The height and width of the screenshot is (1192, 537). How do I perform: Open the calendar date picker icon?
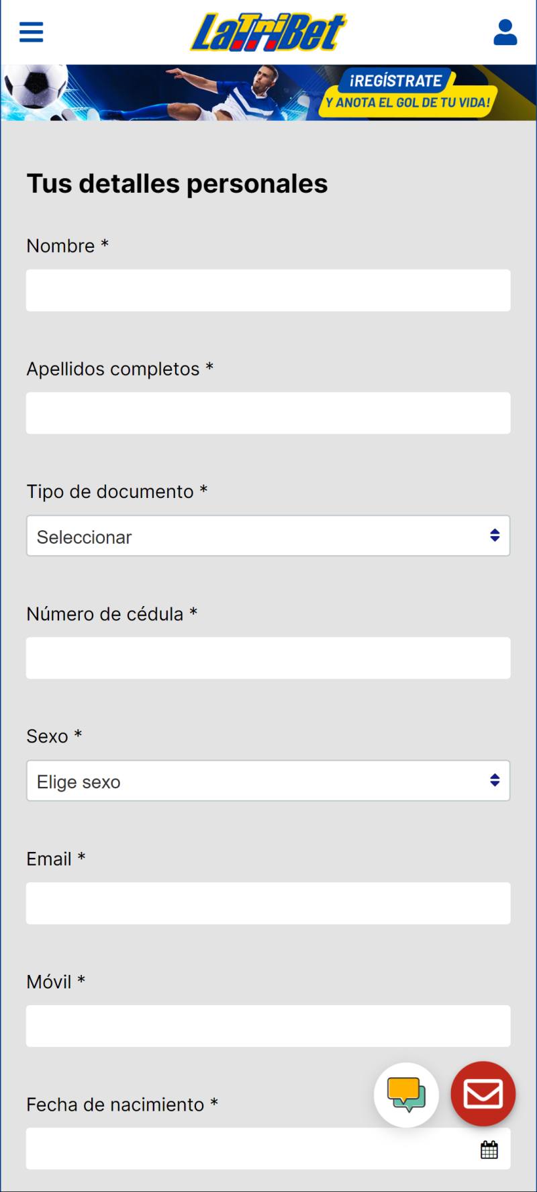489,1150
